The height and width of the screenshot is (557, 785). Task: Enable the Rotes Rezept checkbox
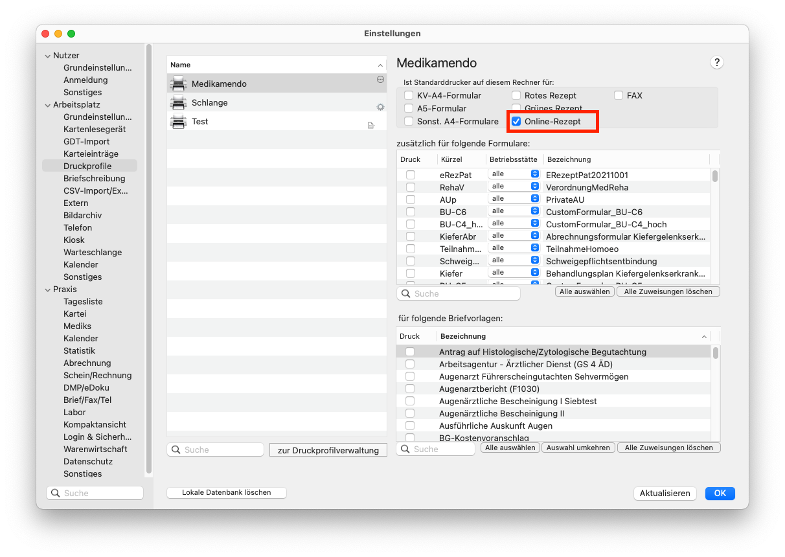(x=516, y=95)
